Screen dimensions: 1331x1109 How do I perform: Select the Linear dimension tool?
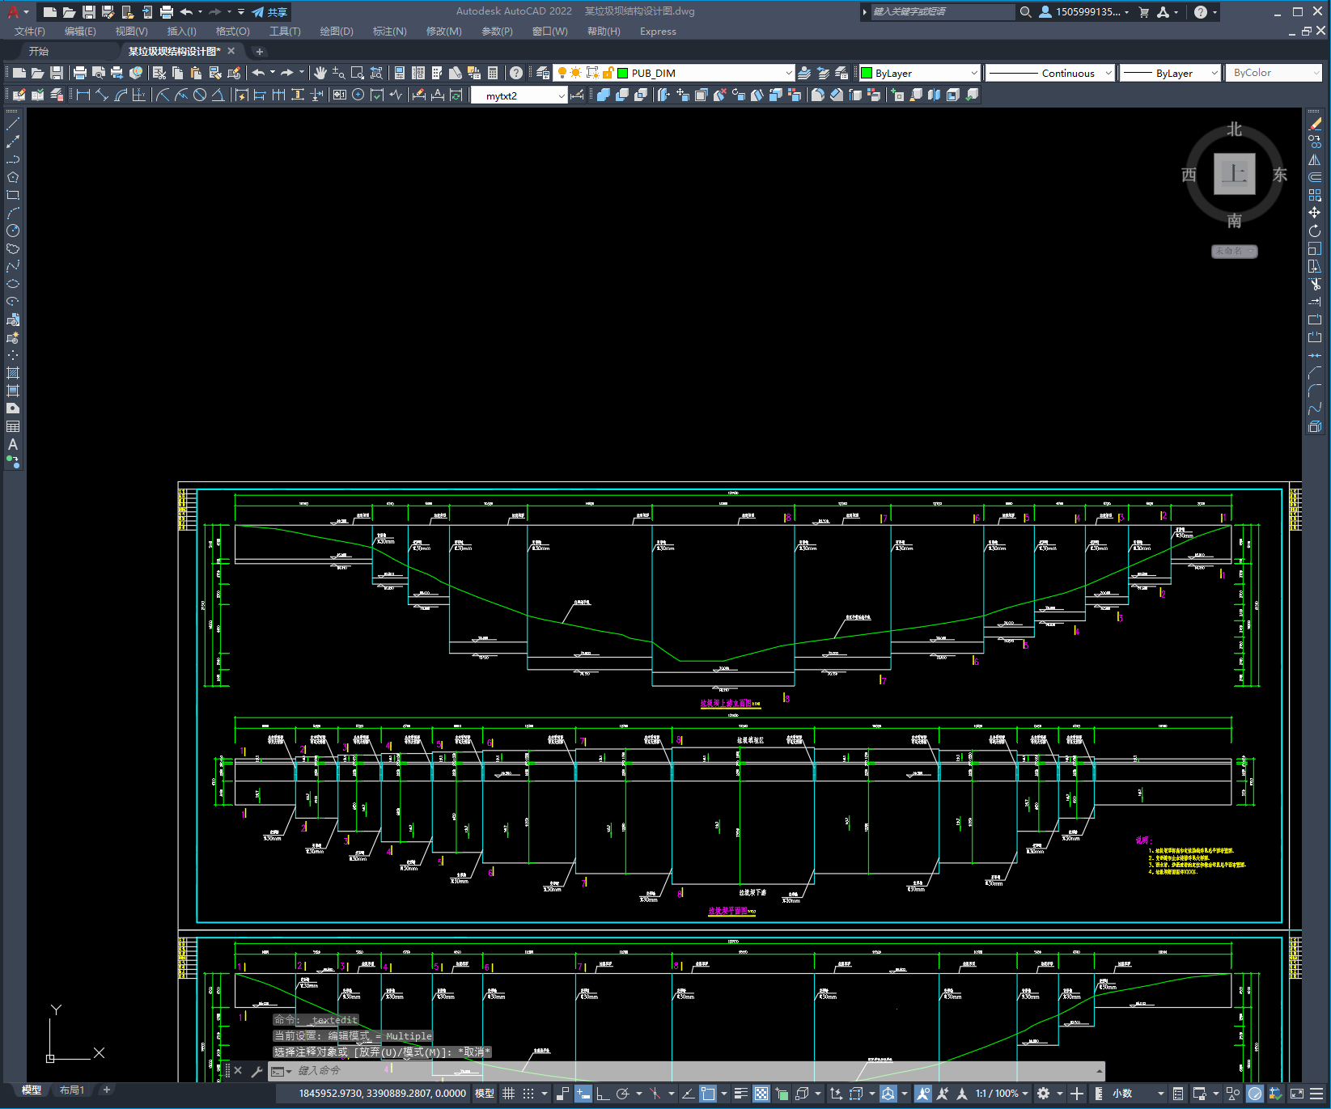pyautogui.click(x=83, y=95)
